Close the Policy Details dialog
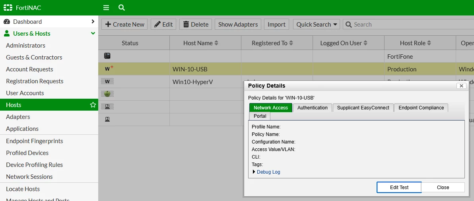This screenshot has width=474, height=201. tap(461, 86)
